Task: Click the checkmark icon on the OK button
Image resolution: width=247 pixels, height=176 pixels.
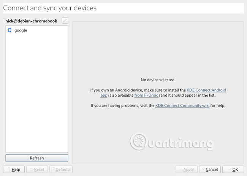Action: (x=230, y=170)
